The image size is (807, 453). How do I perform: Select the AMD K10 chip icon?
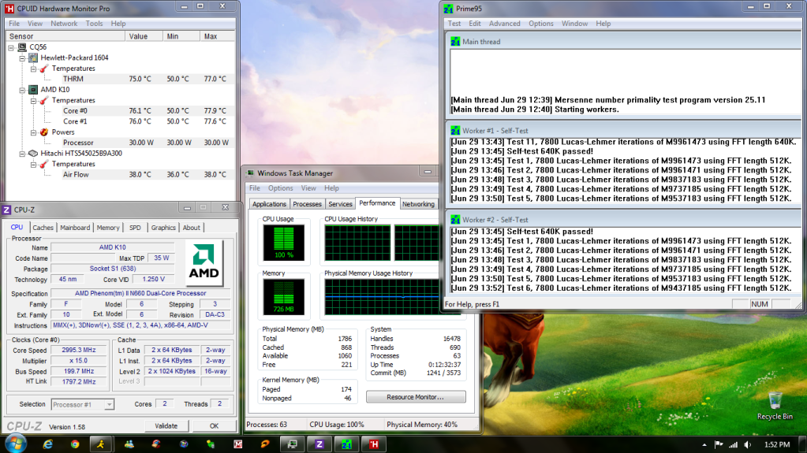[33, 90]
